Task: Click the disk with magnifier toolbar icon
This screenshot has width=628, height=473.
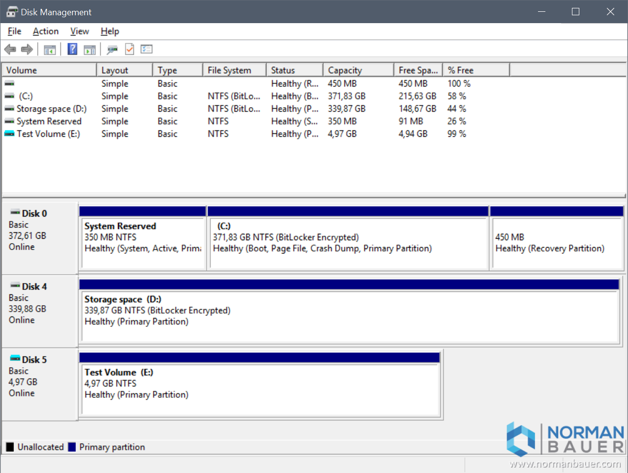Action: tap(112, 49)
